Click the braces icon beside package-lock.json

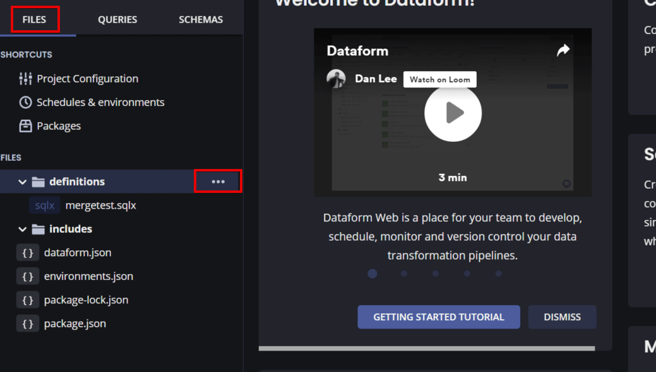coord(28,300)
